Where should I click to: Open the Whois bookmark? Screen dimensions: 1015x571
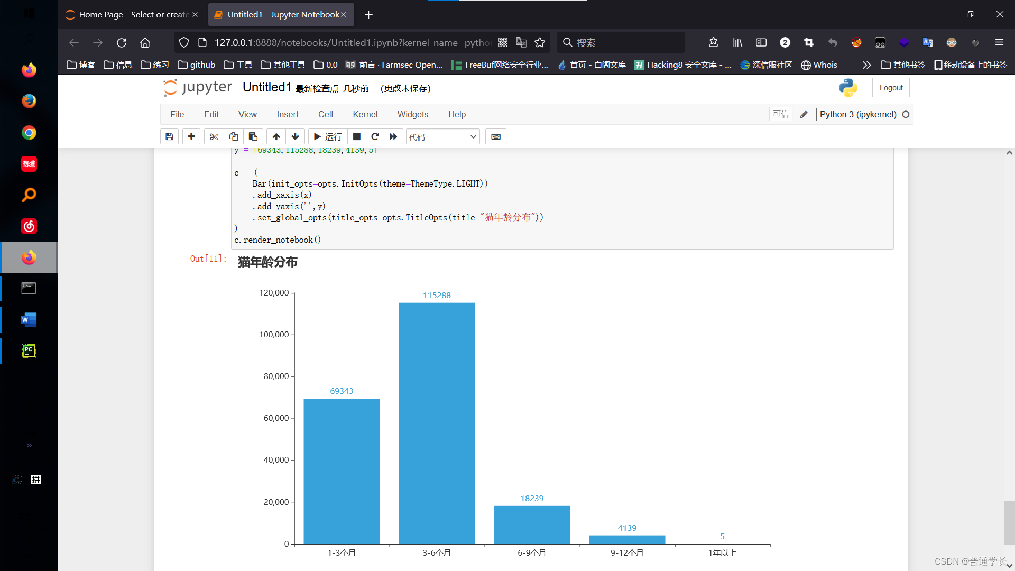(x=819, y=65)
